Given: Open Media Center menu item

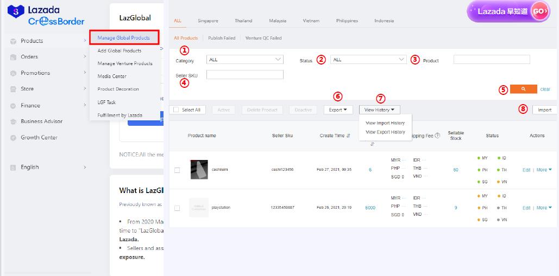Looking at the screenshot, I should [112, 76].
